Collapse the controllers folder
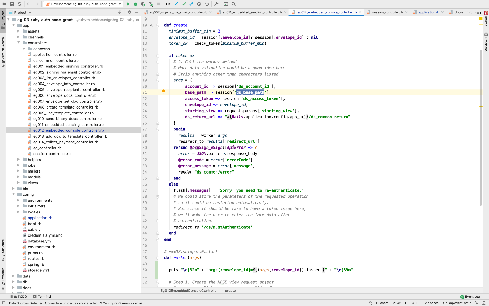This screenshot has width=489, height=306. (x=19, y=43)
